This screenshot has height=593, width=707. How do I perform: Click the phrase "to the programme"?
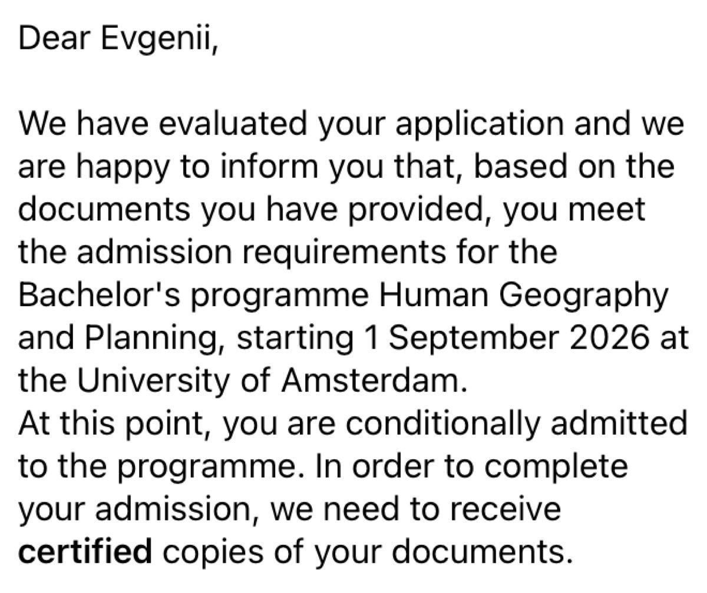(x=154, y=468)
